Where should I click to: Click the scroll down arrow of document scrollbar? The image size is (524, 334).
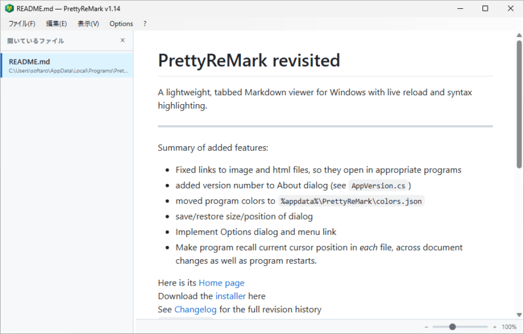519,315
